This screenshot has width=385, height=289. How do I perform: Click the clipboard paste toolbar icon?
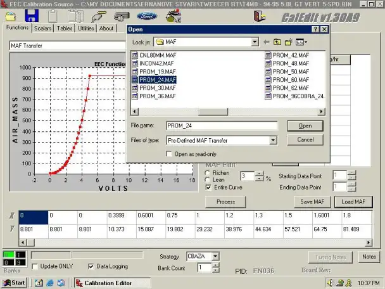[x=53, y=16]
